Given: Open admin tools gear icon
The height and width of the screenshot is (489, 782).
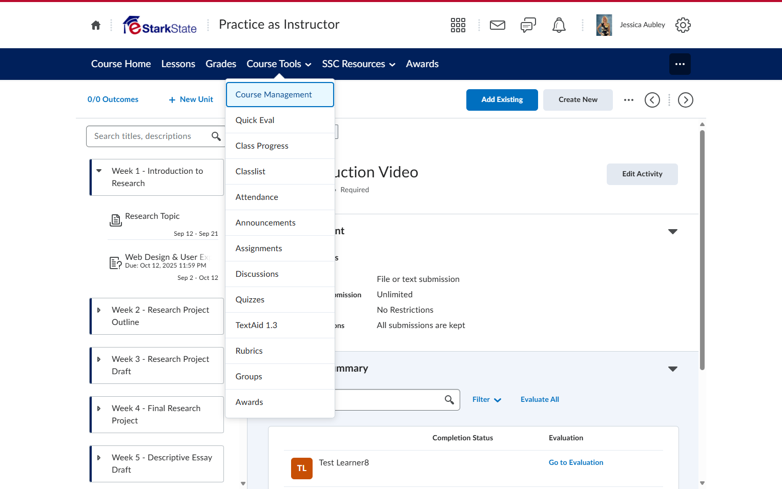Looking at the screenshot, I should tap(683, 25).
